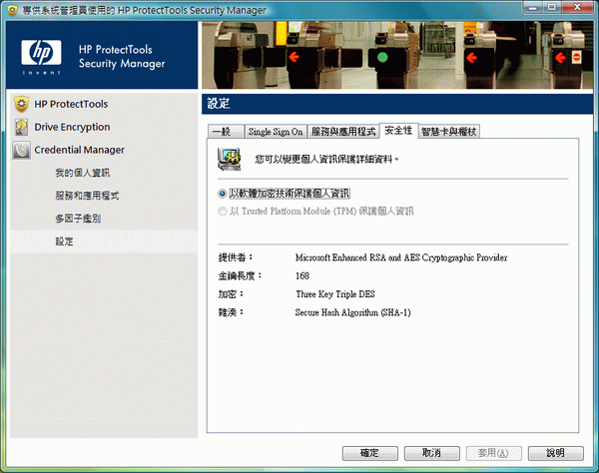Click the Three Key Triple DES text
Image resolution: width=599 pixels, height=473 pixels.
[335, 294]
